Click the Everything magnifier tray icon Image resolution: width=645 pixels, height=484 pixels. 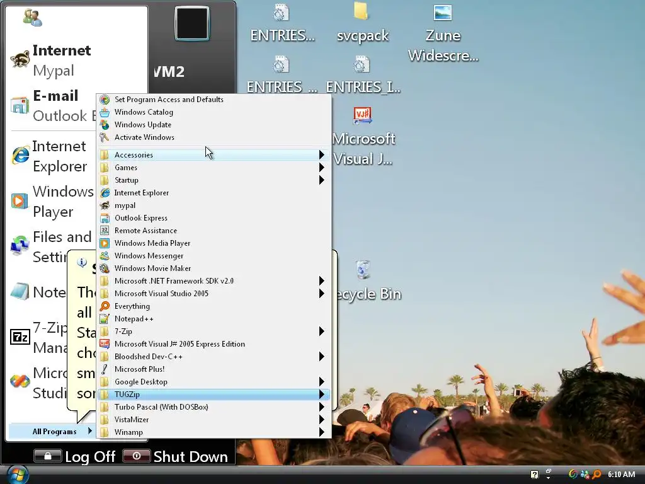point(597,475)
